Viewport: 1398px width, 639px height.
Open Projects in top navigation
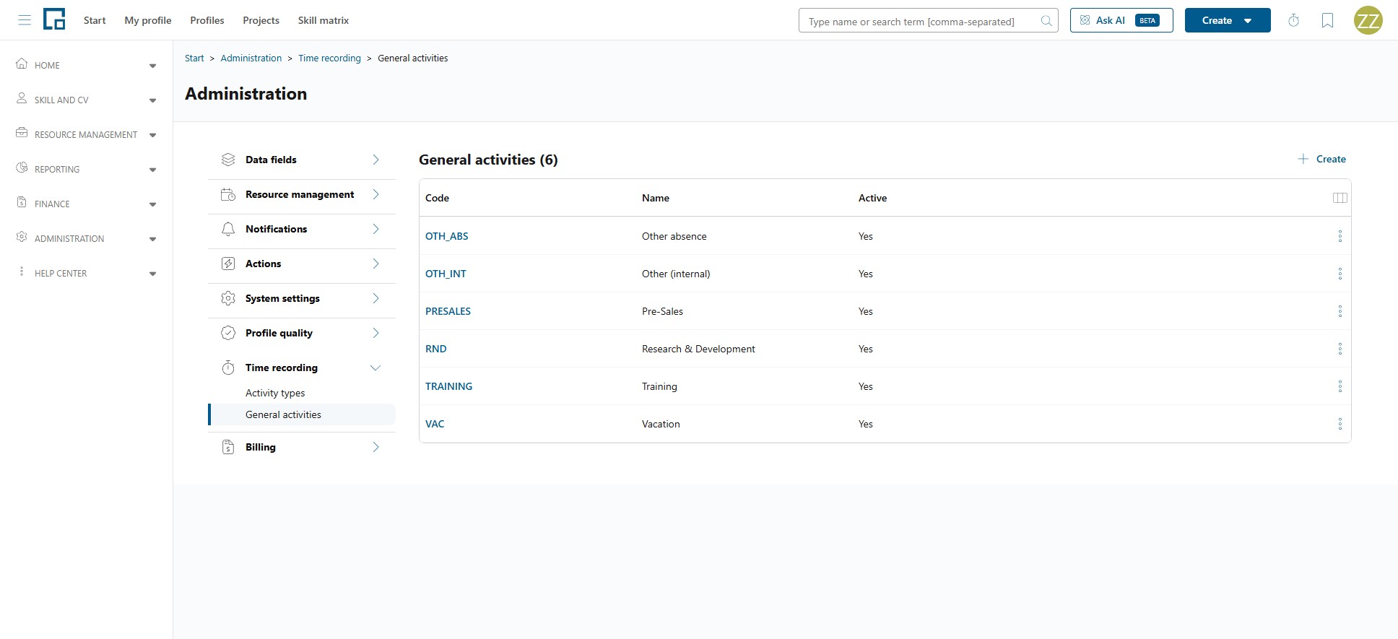(261, 20)
